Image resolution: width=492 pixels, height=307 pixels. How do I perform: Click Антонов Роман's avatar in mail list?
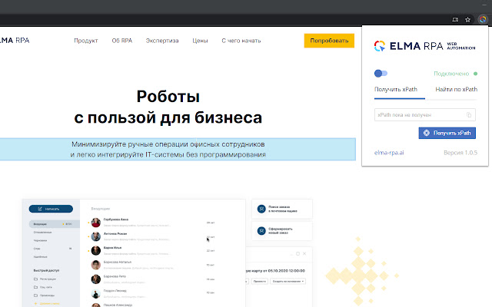tap(95, 236)
